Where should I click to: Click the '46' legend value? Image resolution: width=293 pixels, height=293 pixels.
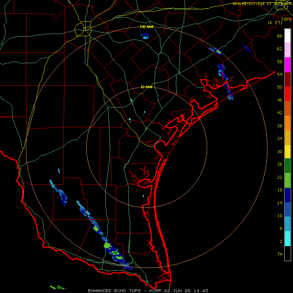280,100
